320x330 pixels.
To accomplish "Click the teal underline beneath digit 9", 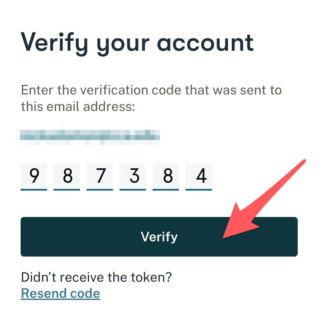I will 34,190.
